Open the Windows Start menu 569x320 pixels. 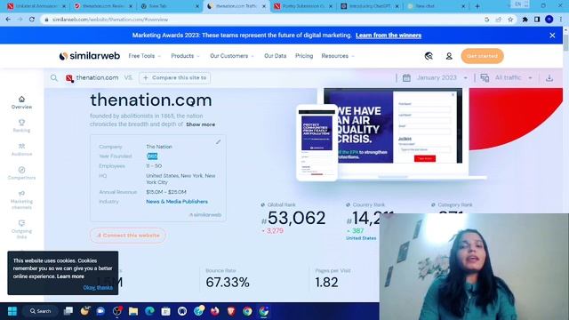(x=12, y=311)
